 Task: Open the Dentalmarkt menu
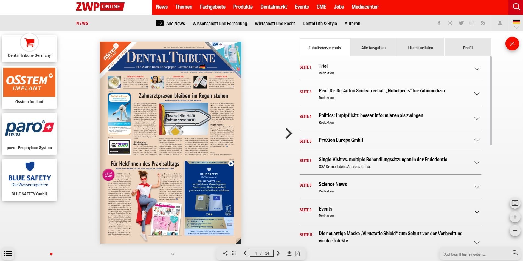(274, 7)
